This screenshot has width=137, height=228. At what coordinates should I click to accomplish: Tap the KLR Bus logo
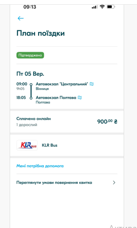tap(27, 145)
